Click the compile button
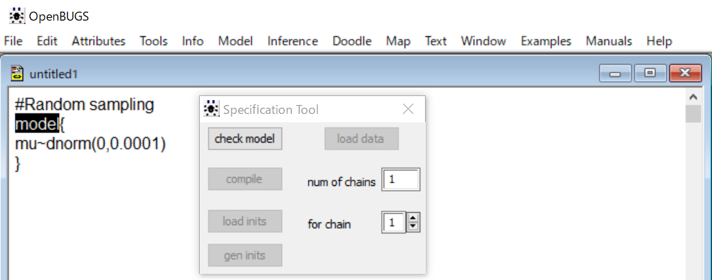The height and width of the screenshot is (280, 712). click(x=245, y=179)
